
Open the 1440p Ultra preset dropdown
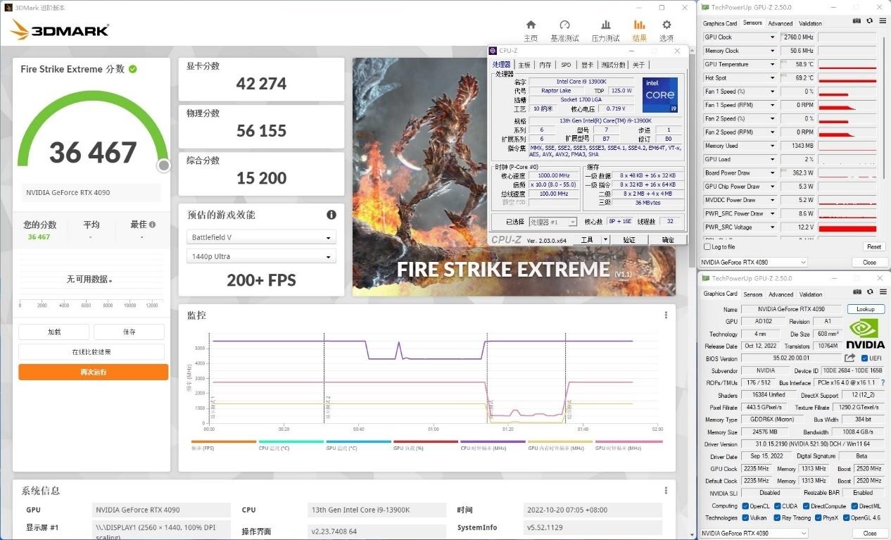[x=260, y=258]
